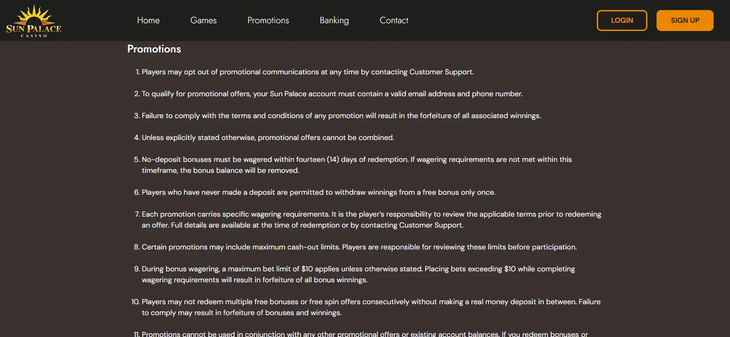Navigate to the Banking section
This screenshot has width=730, height=337.
click(334, 21)
